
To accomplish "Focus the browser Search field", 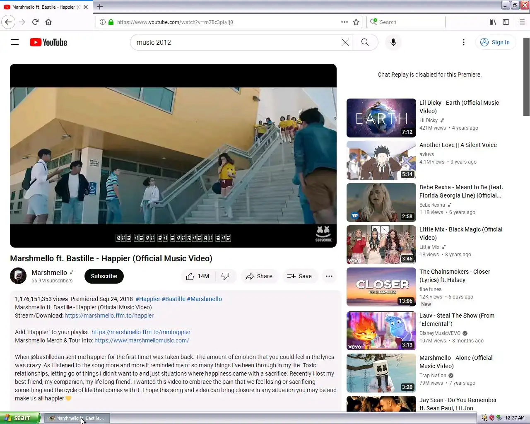I will (x=406, y=22).
